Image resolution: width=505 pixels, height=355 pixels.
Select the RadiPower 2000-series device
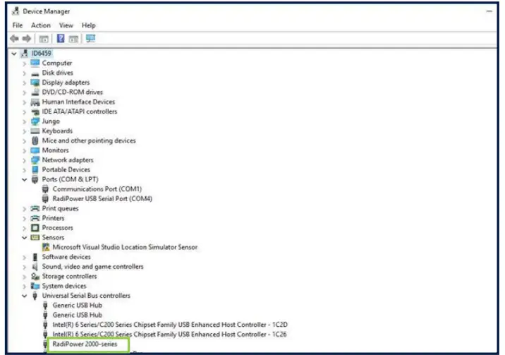pyautogui.click(x=85, y=344)
